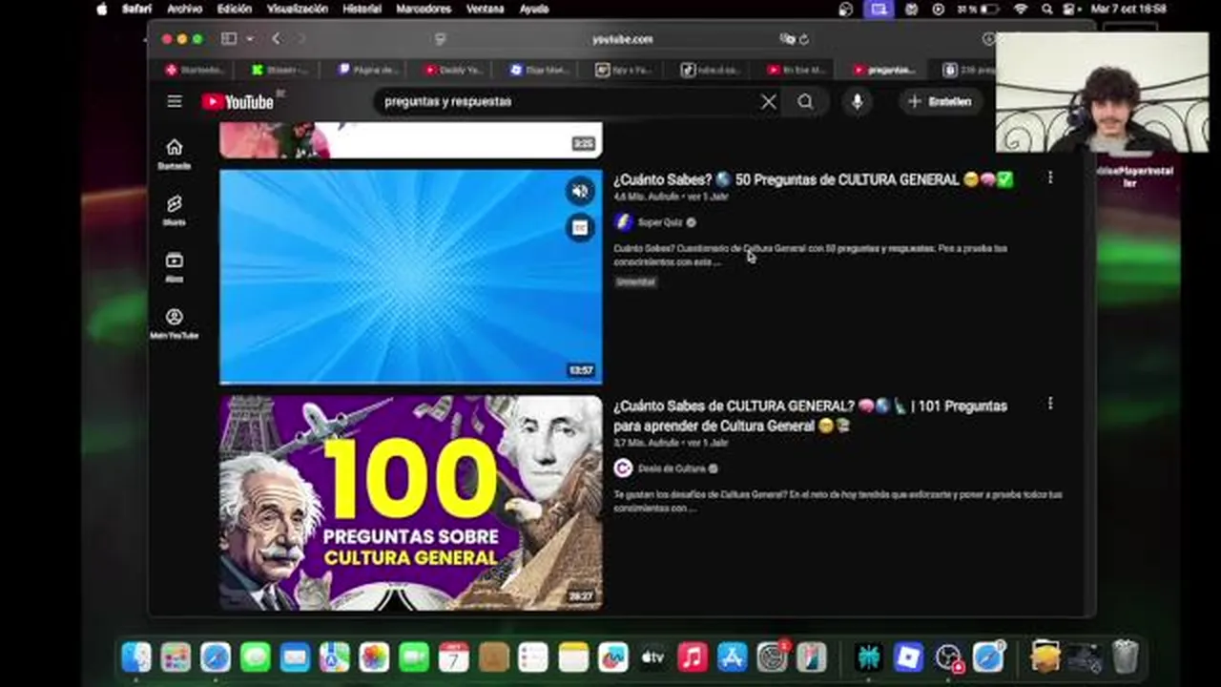Viewport: 1221px width, 687px height.
Task: Open the Ayuda menu
Action: [x=534, y=9]
